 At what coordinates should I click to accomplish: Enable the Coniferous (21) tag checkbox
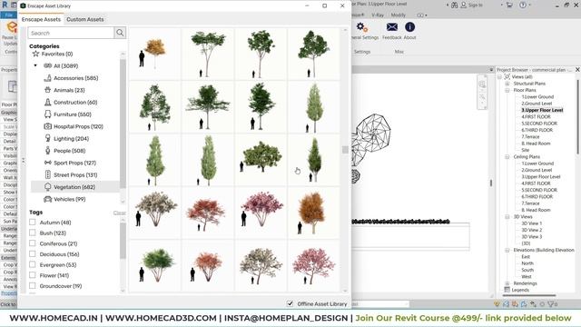[x=33, y=243]
